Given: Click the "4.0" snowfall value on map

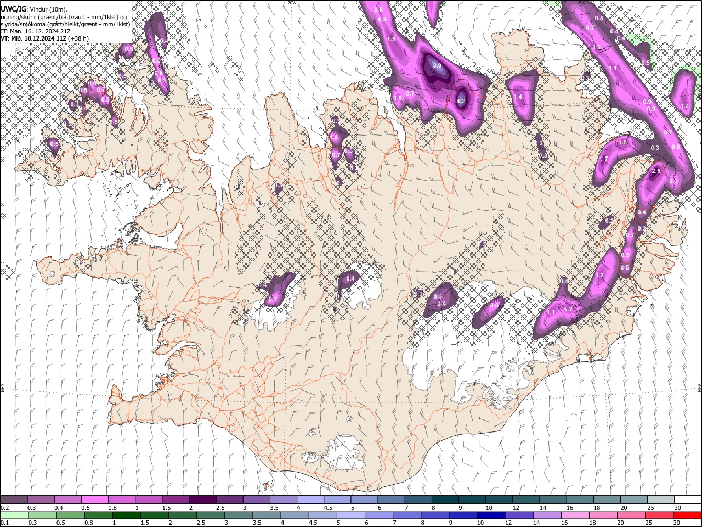Looking at the screenshot, I should click(x=460, y=101).
